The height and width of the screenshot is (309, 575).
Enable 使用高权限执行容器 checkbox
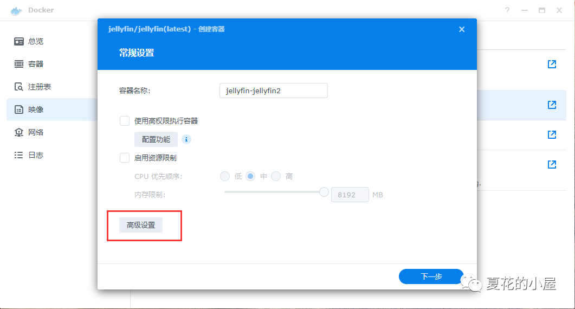pyautogui.click(x=125, y=121)
